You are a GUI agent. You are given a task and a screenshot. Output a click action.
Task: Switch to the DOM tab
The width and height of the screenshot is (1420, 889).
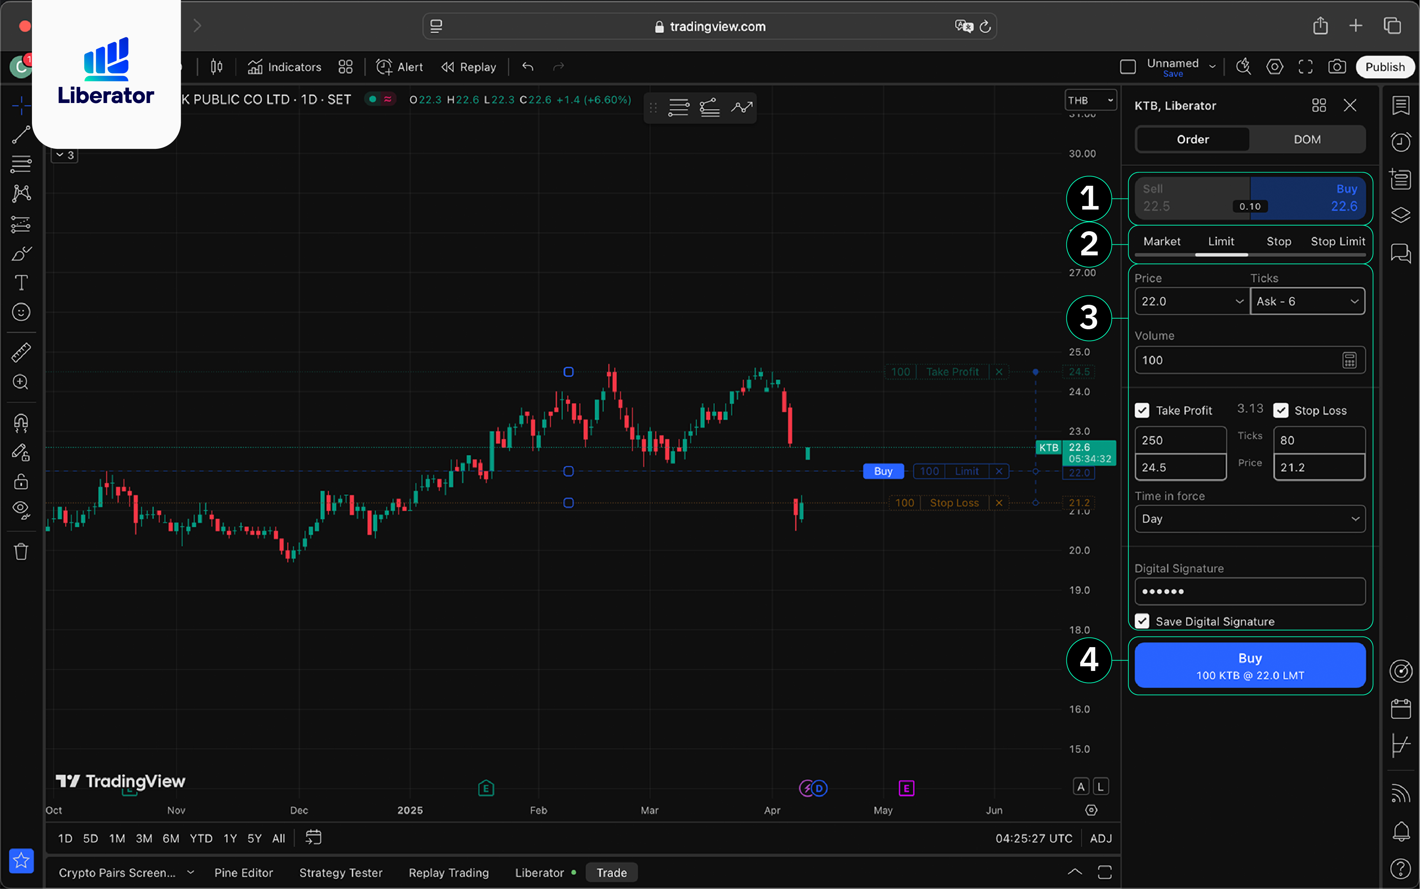point(1307,139)
